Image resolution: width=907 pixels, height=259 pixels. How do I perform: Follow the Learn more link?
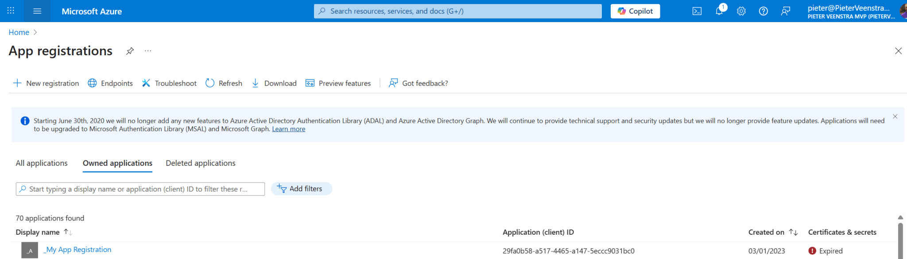288,129
